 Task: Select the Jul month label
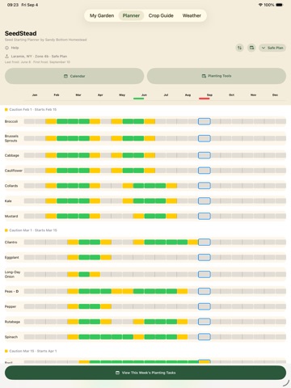click(x=166, y=95)
